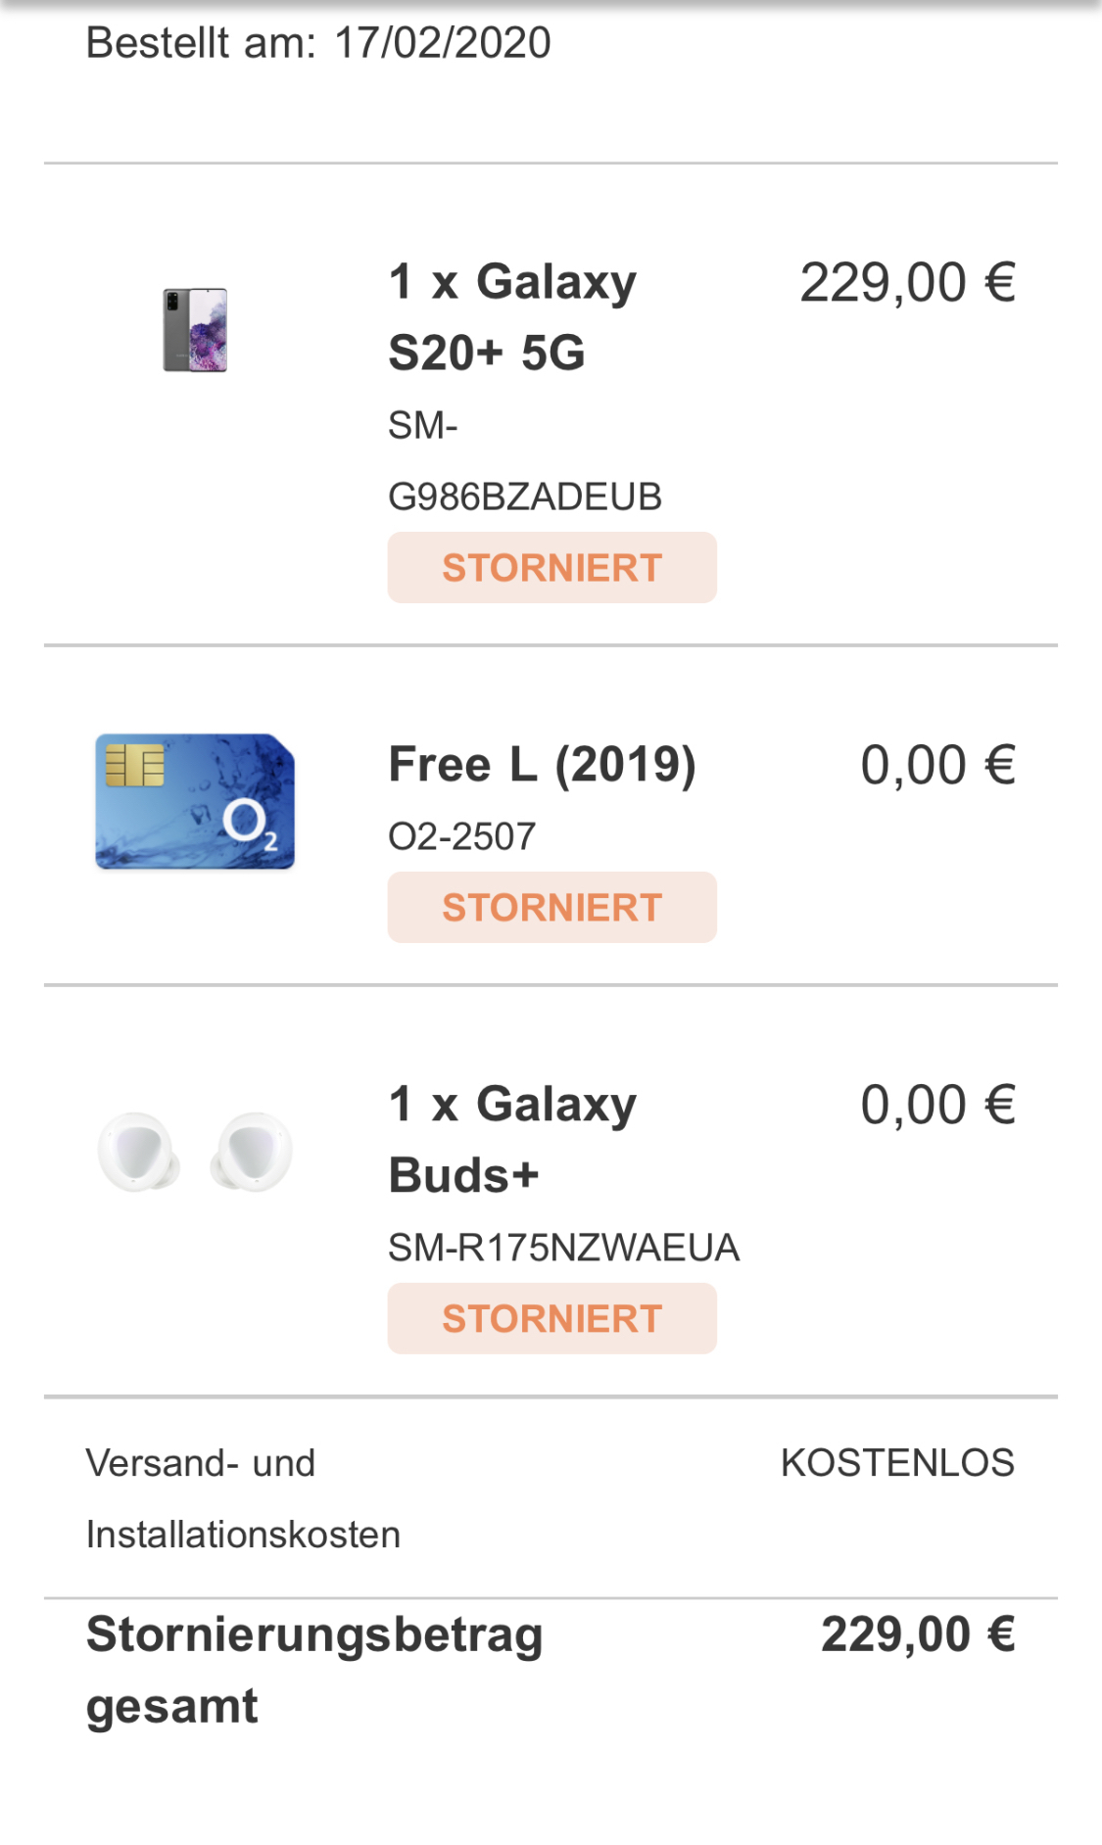Viewport: 1102px width, 1845px height.
Task: Tap the Stornierungsbetrag gesamt label
Action: [313, 1670]
